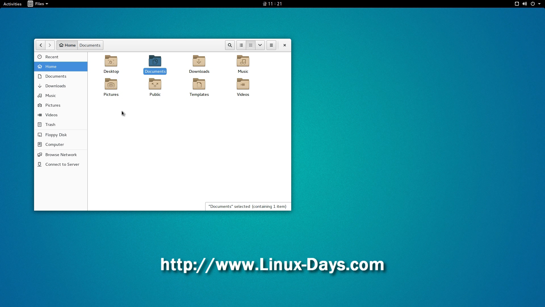
Task: Click the accessibility window icon in top bar
Action: pyautogui.click(x=517, y=4)
